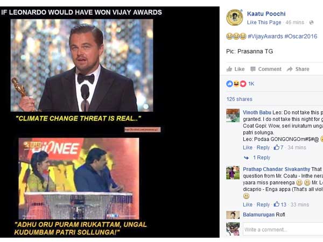Open the reactions summary showing 1K
Screen dimensions: 323x242
tap(240, 83)
